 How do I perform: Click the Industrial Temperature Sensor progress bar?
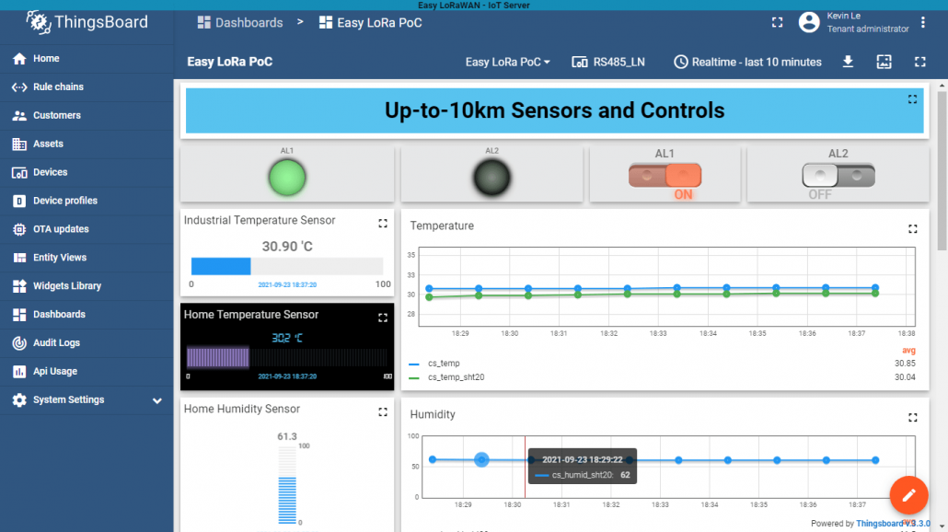click(287, 266)
